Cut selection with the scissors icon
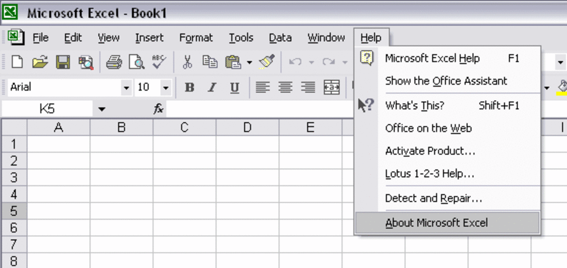567x268 pixels. coord(188,62)
